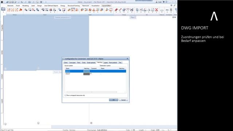233x131 pixels.
Task: Open the User-Defined Objects ribbon tab
Action: click(51, 6)
